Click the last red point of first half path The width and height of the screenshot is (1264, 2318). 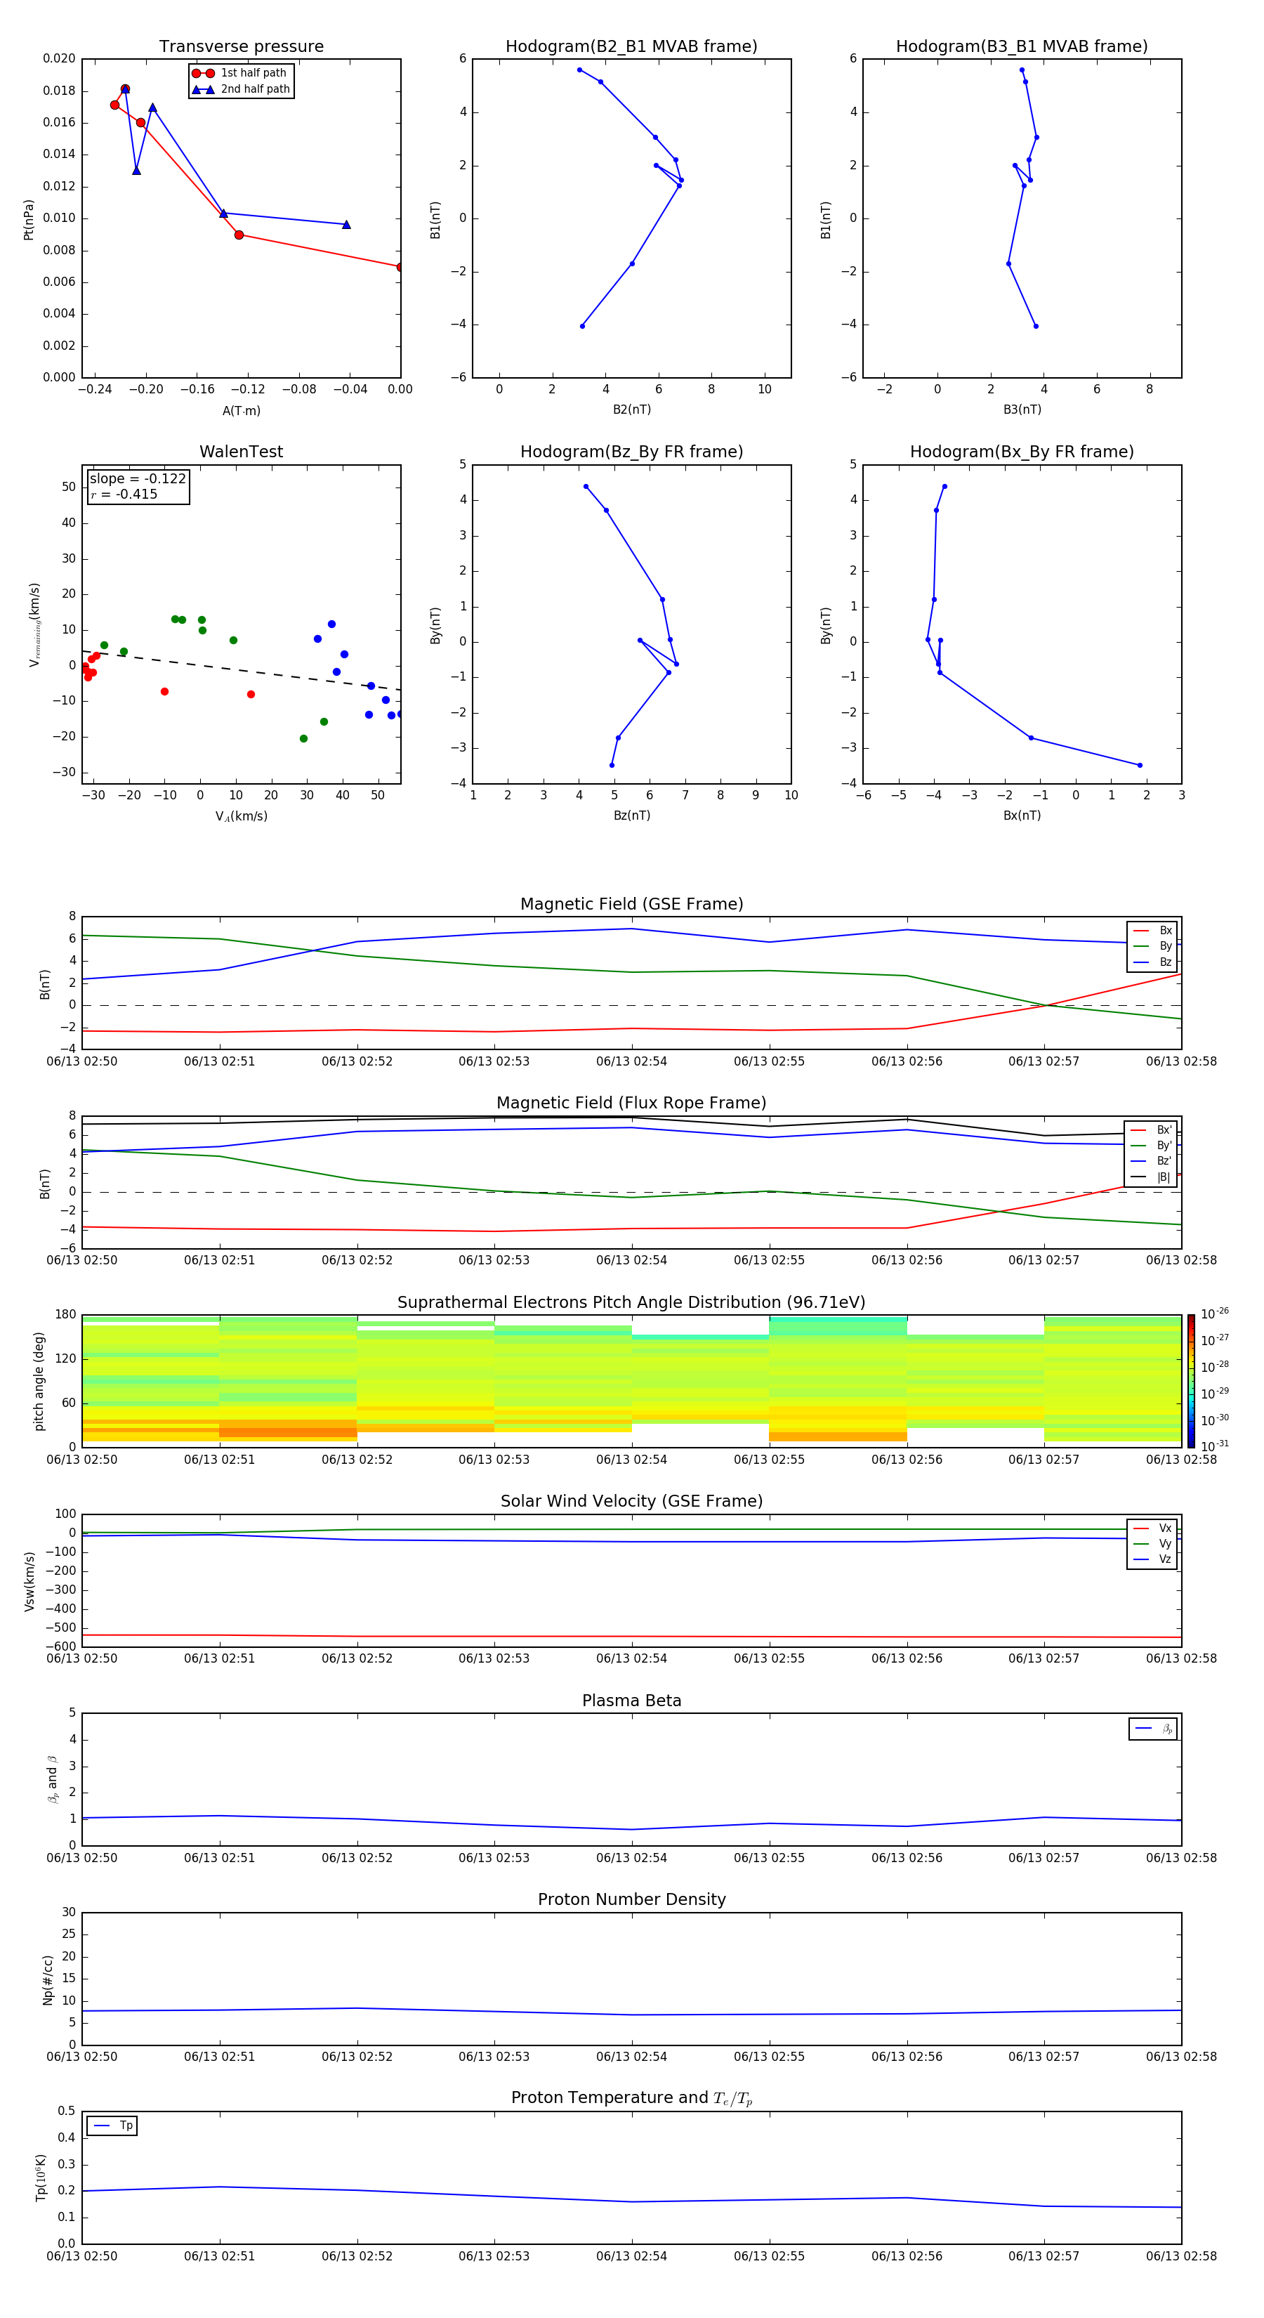click(x=400, y=267)
